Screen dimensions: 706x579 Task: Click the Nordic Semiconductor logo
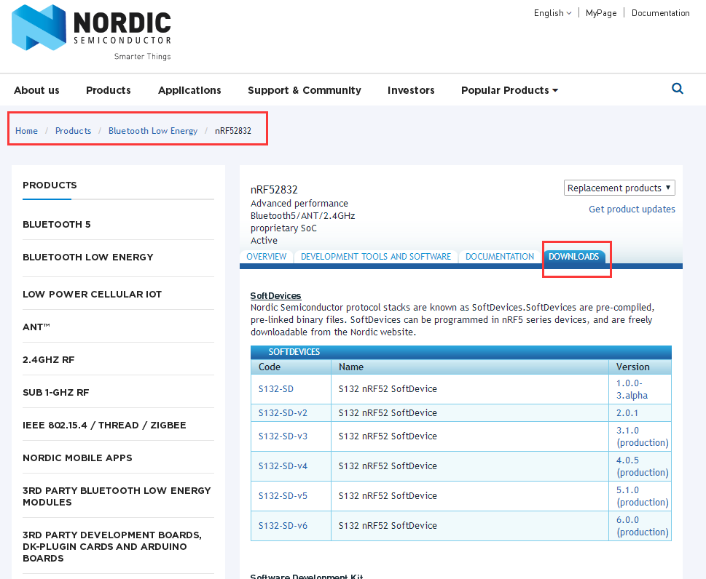pyautogui.click(x=91, y=32)
